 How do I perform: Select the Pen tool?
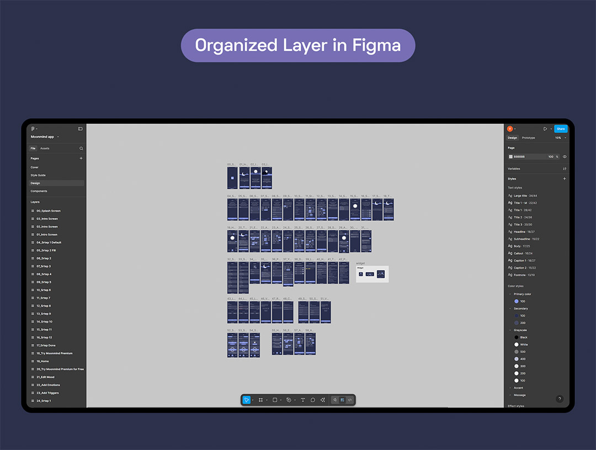click(289, 400)
